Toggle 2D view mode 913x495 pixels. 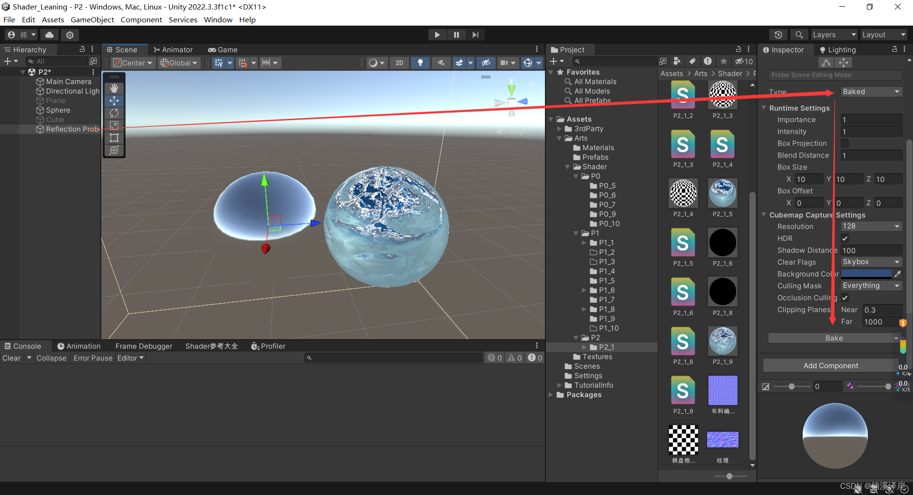pos(399,62)
